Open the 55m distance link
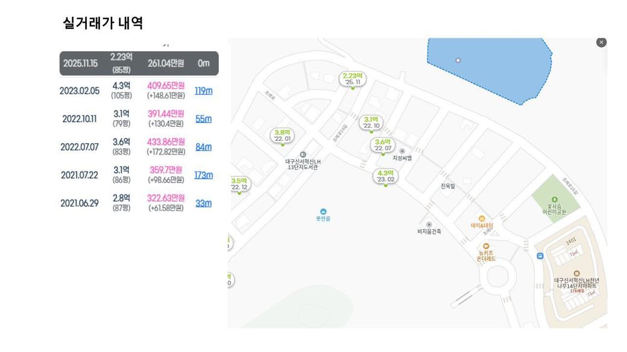This screenshot has height=352, width=627. pyautogui.click(x=203, y=119)
